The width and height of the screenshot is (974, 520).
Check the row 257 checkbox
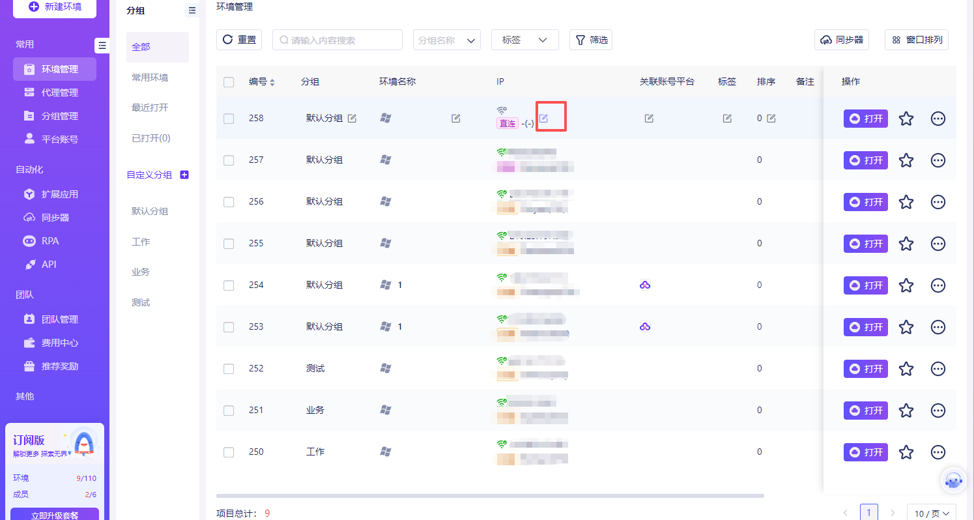point(229,160)
